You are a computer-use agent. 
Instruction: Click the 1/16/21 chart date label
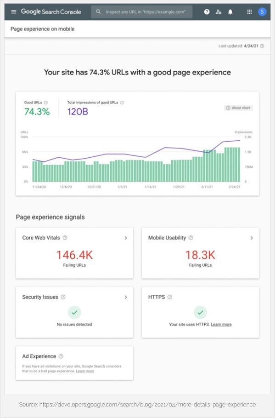[x=151, y=187]
